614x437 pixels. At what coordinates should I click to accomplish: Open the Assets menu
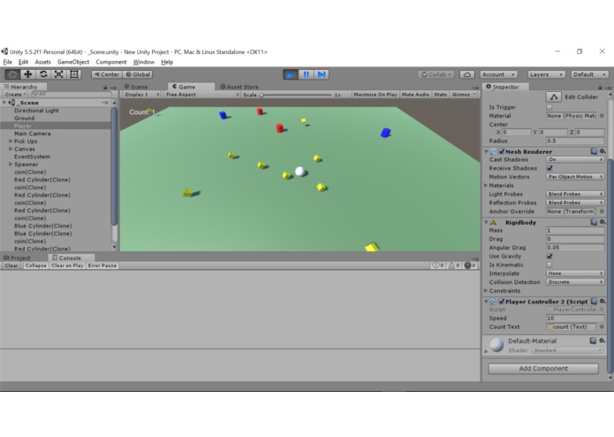42,62
